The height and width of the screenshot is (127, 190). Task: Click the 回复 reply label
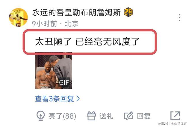(x=144, y=116)
